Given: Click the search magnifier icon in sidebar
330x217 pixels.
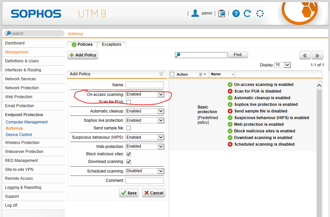Looking at the screenshot, I should [x=8, y=33].
